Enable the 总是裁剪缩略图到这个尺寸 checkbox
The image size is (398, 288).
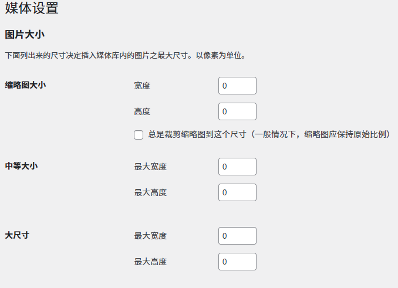(139, 135)
